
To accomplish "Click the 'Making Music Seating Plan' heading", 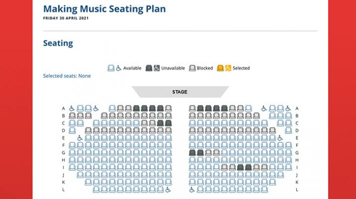I will coord(104,9).
